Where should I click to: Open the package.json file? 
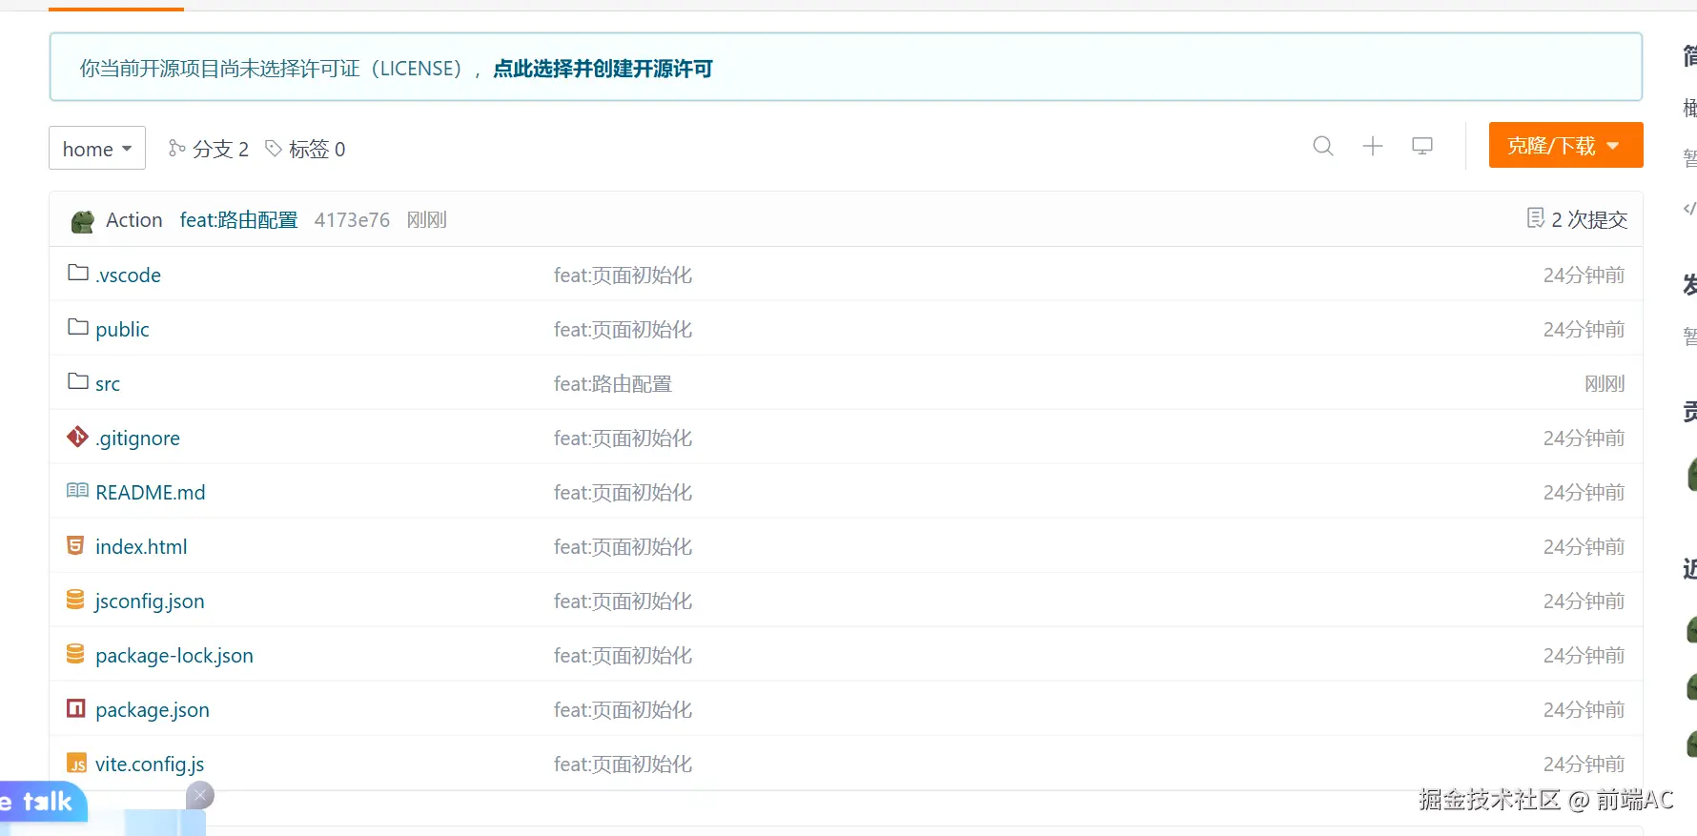coord(153,710)
